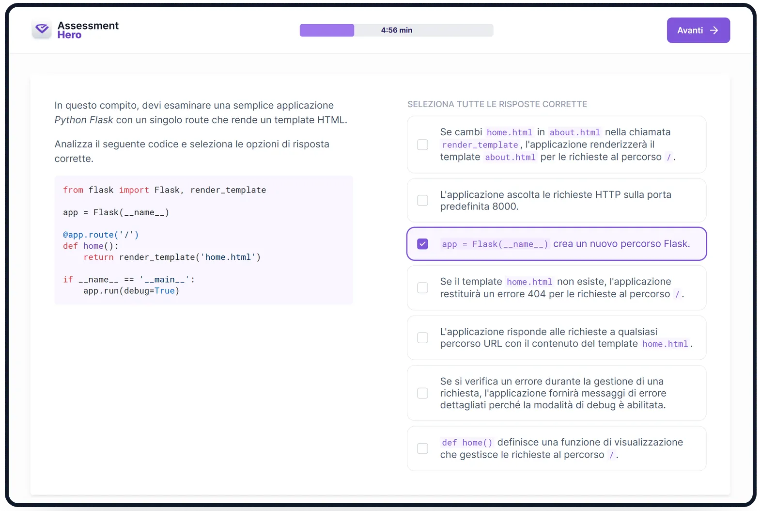This screenshot has width=760, height=511.
Task: Click the Assessment Hero brand text
Action: (x=88, y=30)
